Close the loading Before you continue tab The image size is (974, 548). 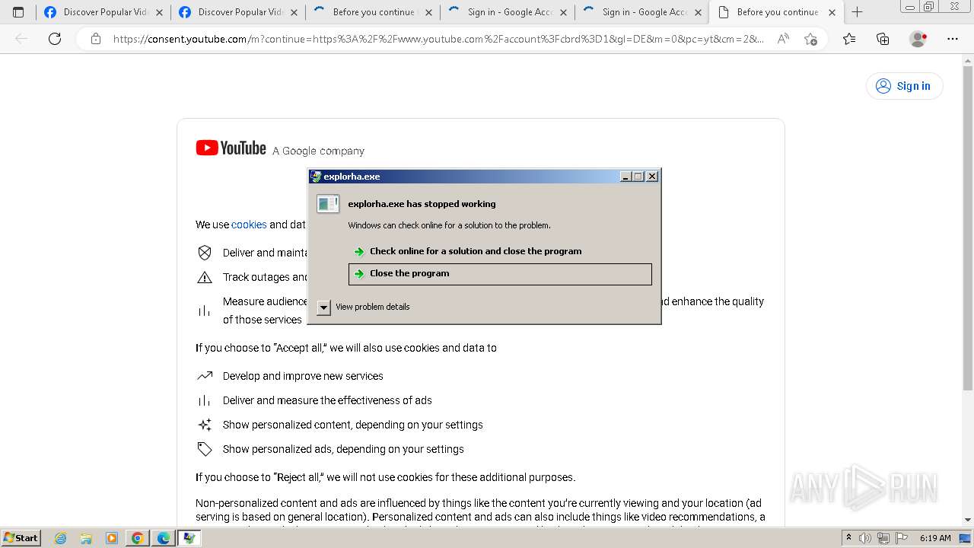tap(428, 12)
